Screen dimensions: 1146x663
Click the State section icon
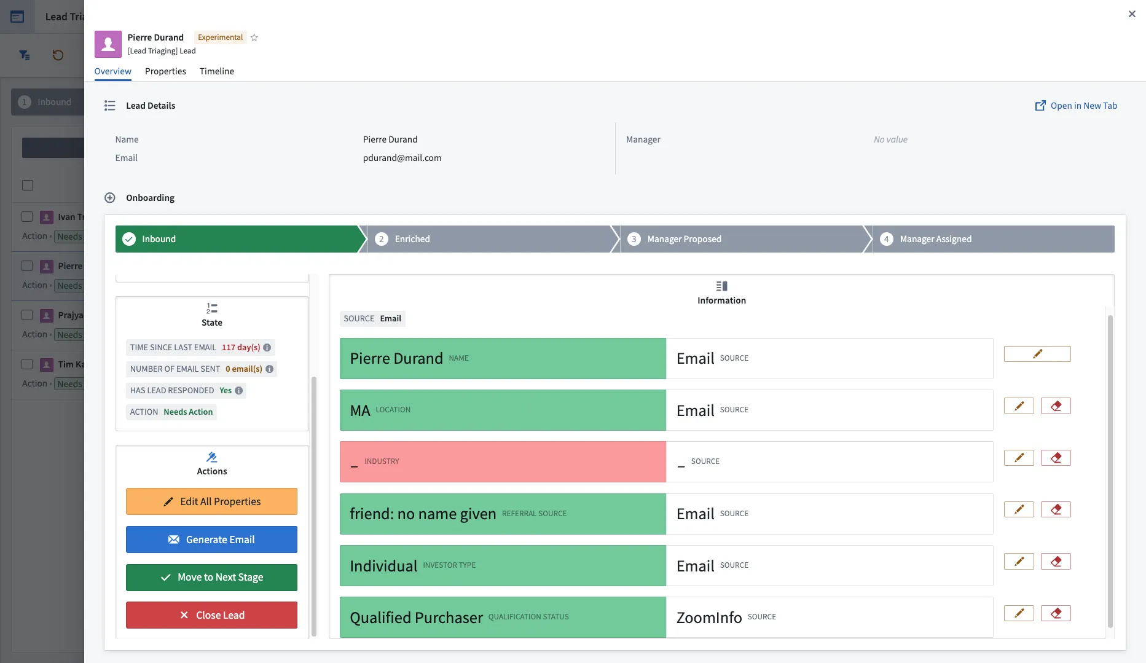click(x=212, y=308)
